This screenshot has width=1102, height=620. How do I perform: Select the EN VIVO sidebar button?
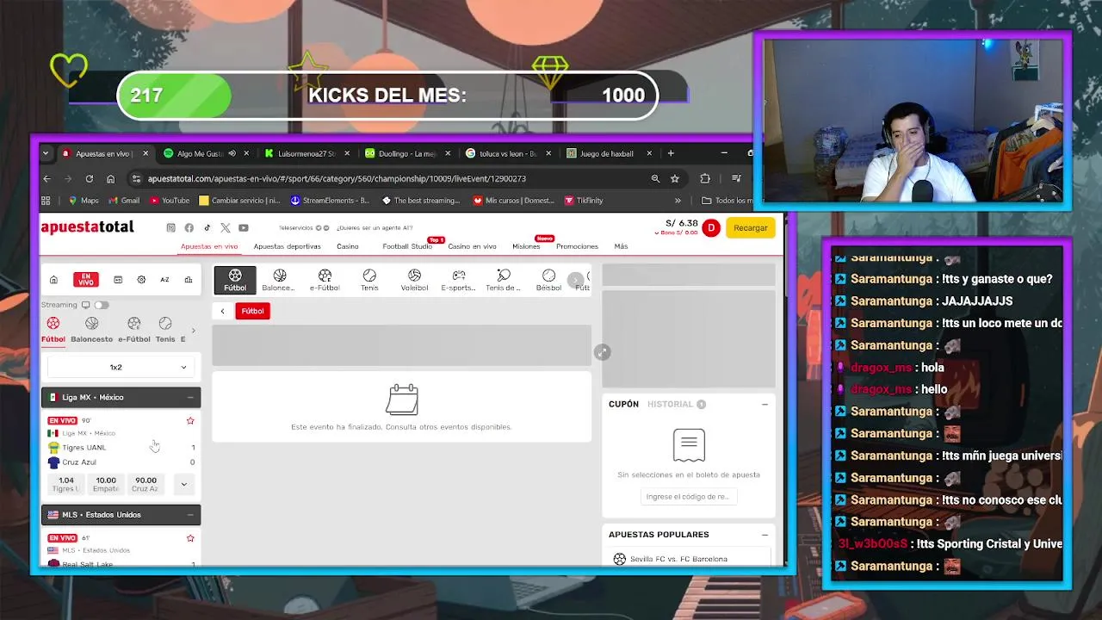[86, 280]
